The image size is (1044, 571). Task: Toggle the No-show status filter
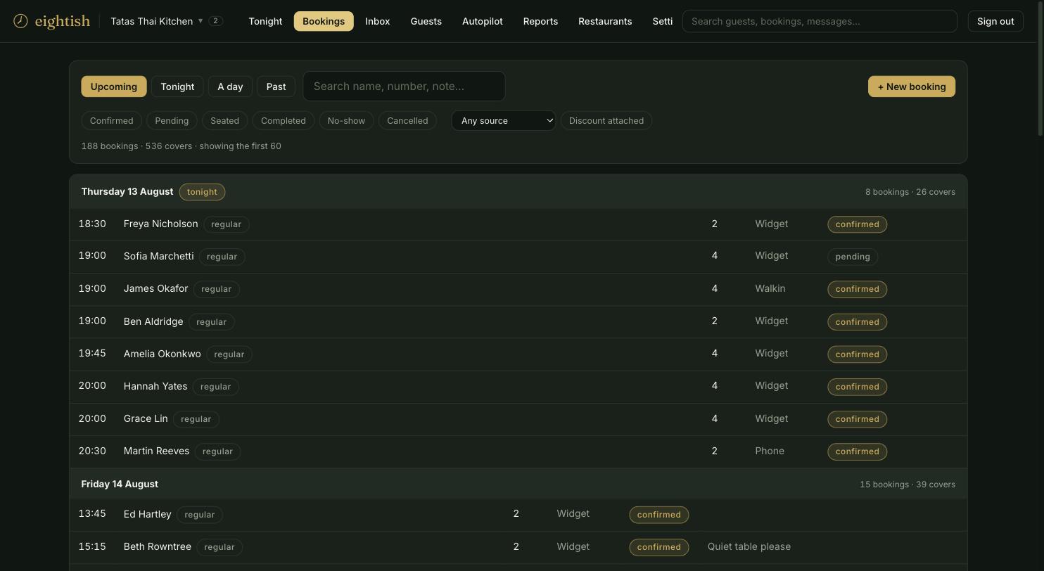point(346,121)
